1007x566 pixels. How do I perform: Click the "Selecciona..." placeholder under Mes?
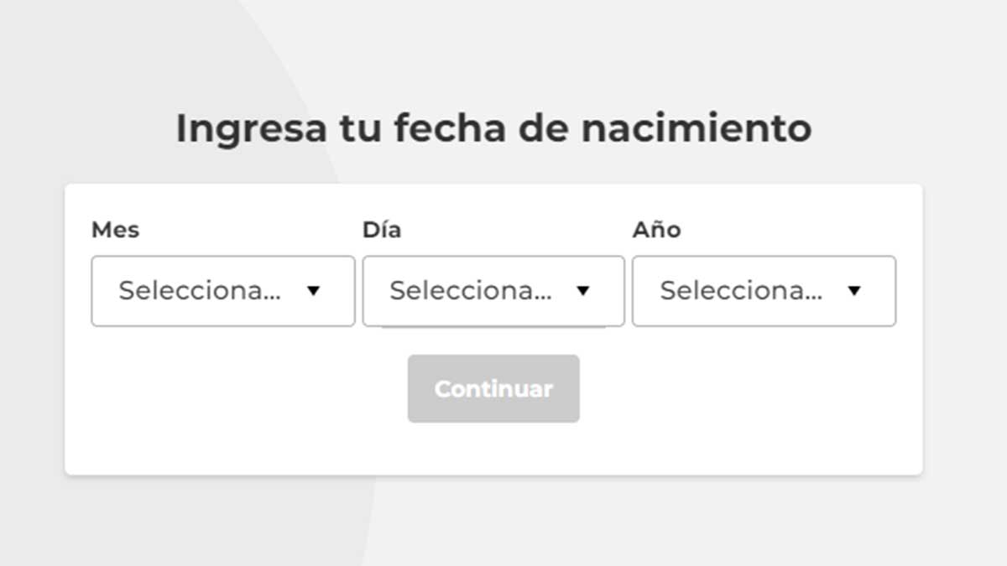pos(200,291)
